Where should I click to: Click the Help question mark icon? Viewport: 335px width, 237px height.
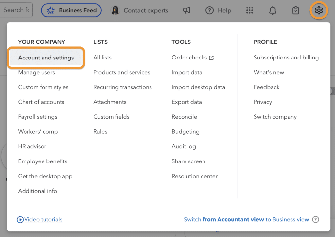(209, 10)
